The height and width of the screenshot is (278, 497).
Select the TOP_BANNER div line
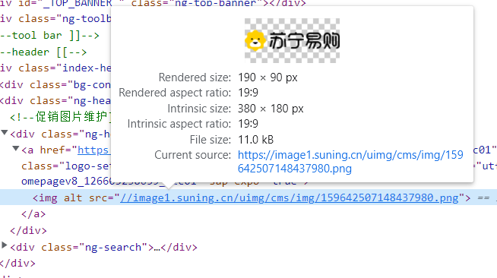pyautogui.click(x=153, y=4)
